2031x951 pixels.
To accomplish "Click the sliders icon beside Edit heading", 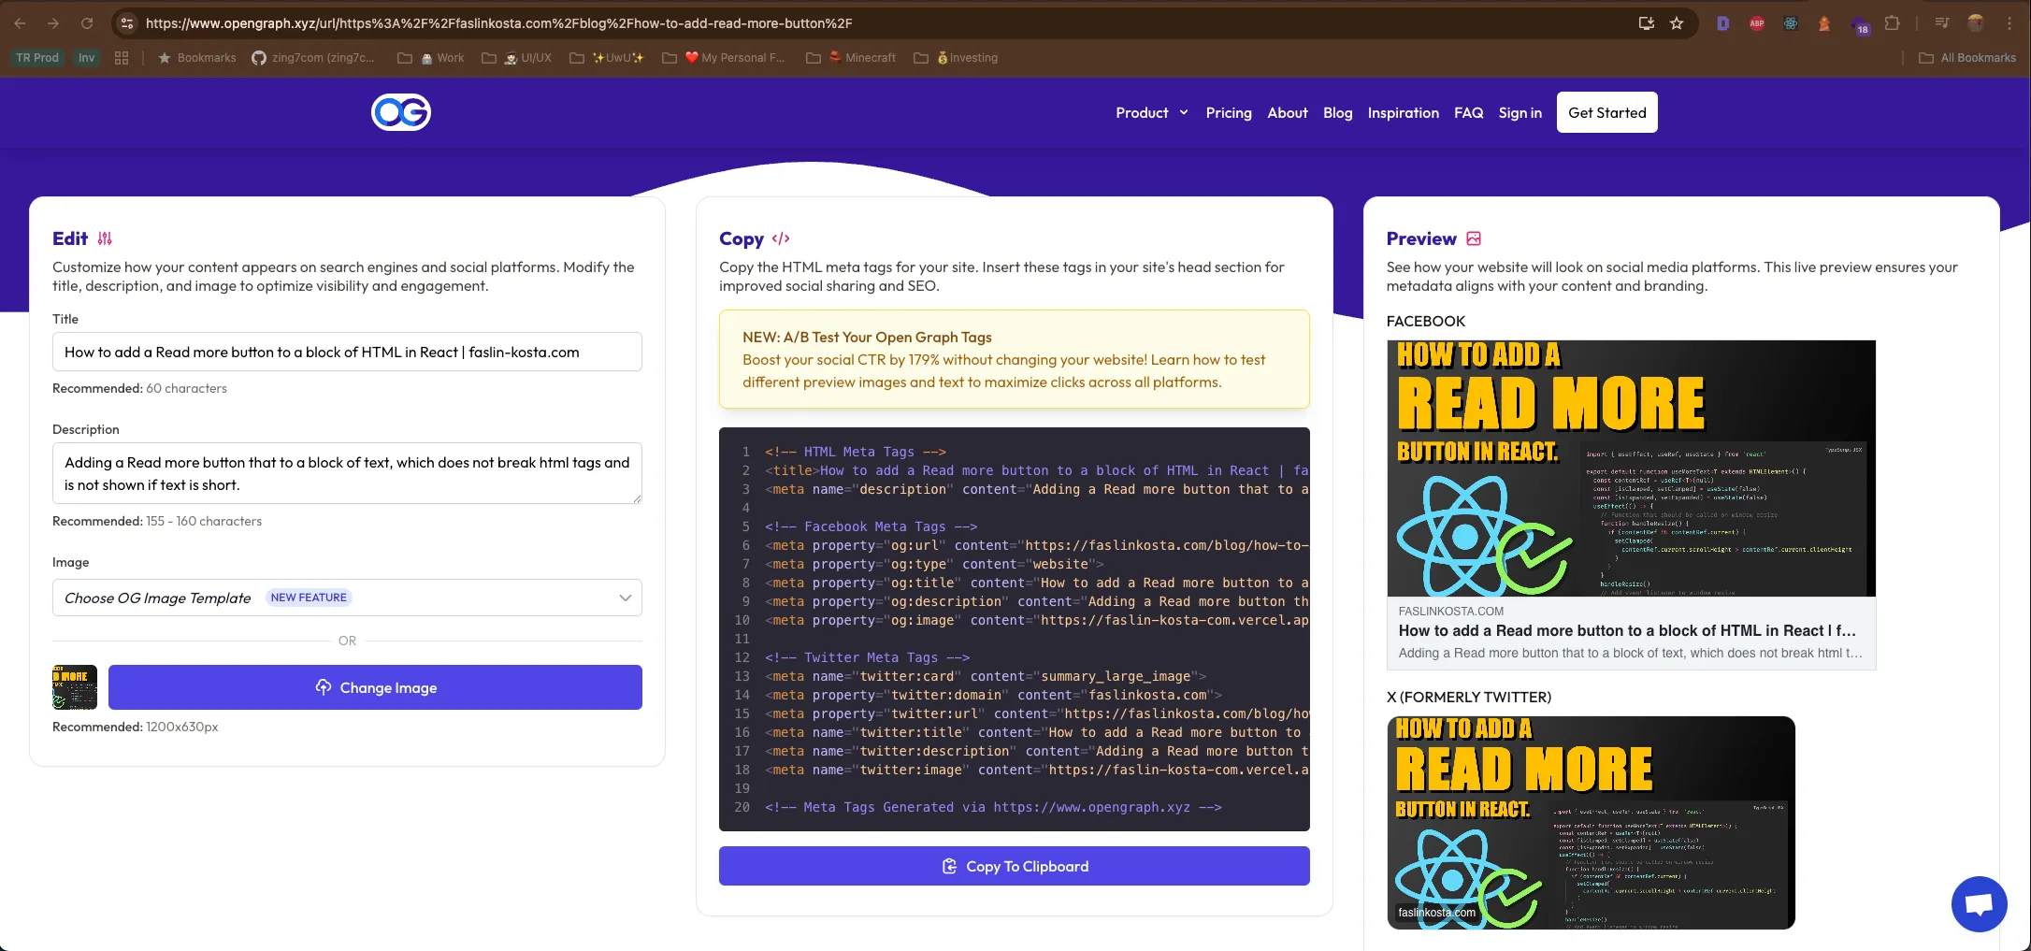I will coord(105,238).
